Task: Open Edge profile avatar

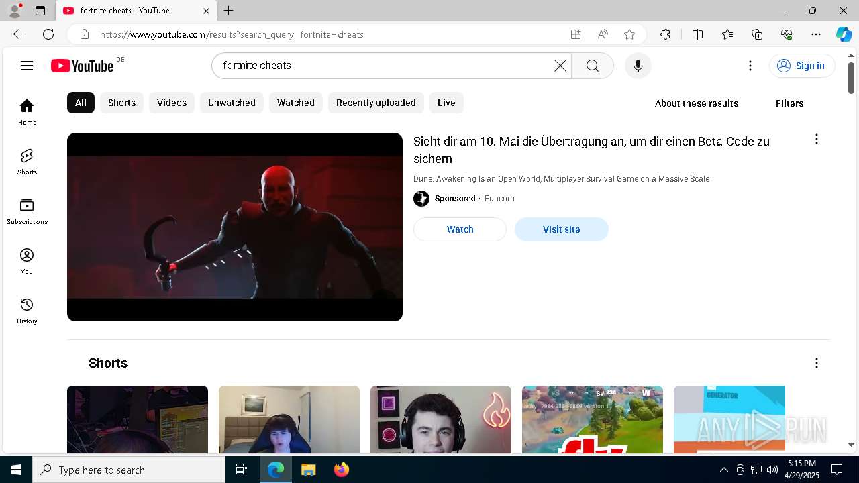Action: click(15, 11)
